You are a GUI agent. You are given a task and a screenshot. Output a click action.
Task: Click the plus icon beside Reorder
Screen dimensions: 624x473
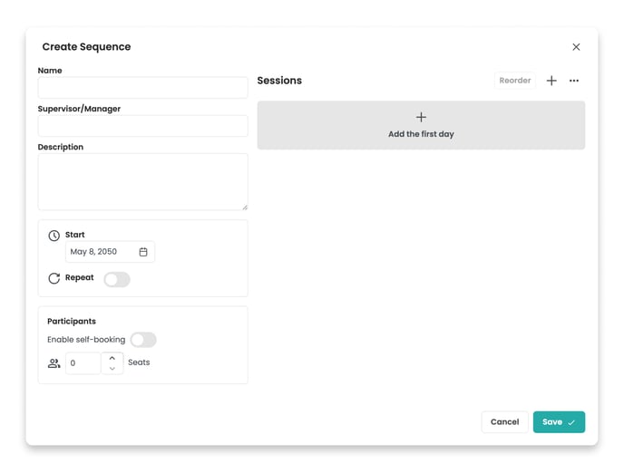point(551,81)
